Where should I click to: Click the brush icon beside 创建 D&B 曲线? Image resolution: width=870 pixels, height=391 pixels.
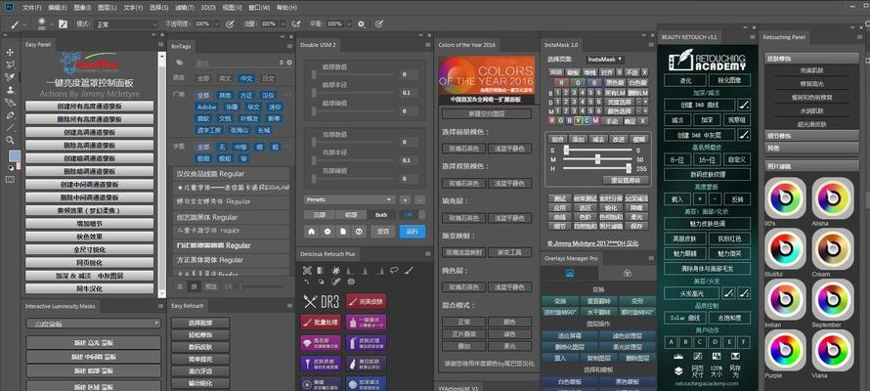[x=745, y=105]
